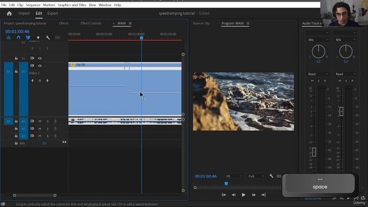The width and height of the screenshot is (368, 207).
Task: Toggle A1 source patch button
Action: click(9, 121)
